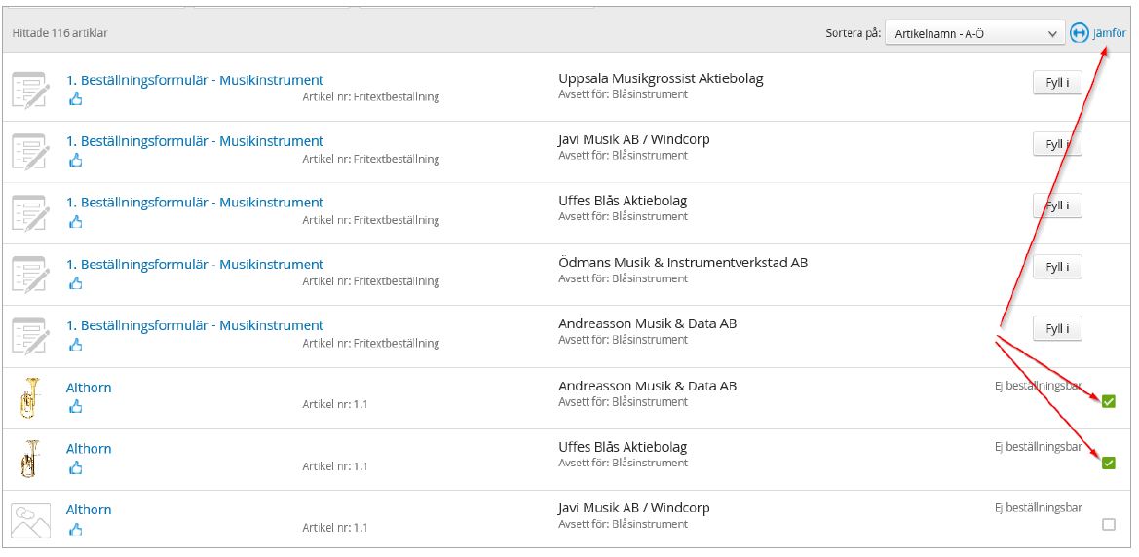This screenshot has height=557, width=1139.
Task: Open Althorn brass instrument thumbnail from Uffes Blås
Action: click(x=30, y=459)
